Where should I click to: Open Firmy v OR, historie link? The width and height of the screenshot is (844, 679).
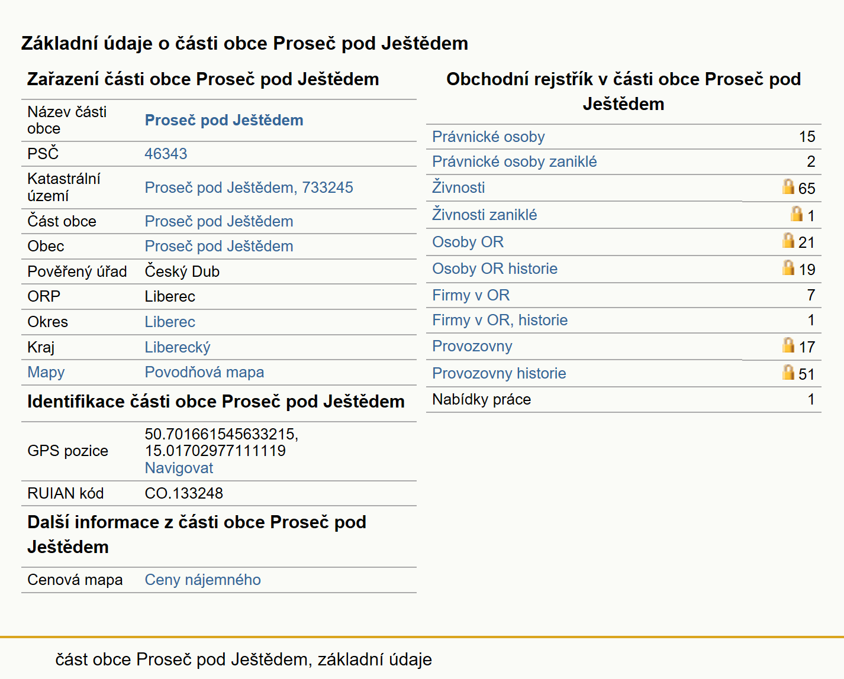(500, 320)
